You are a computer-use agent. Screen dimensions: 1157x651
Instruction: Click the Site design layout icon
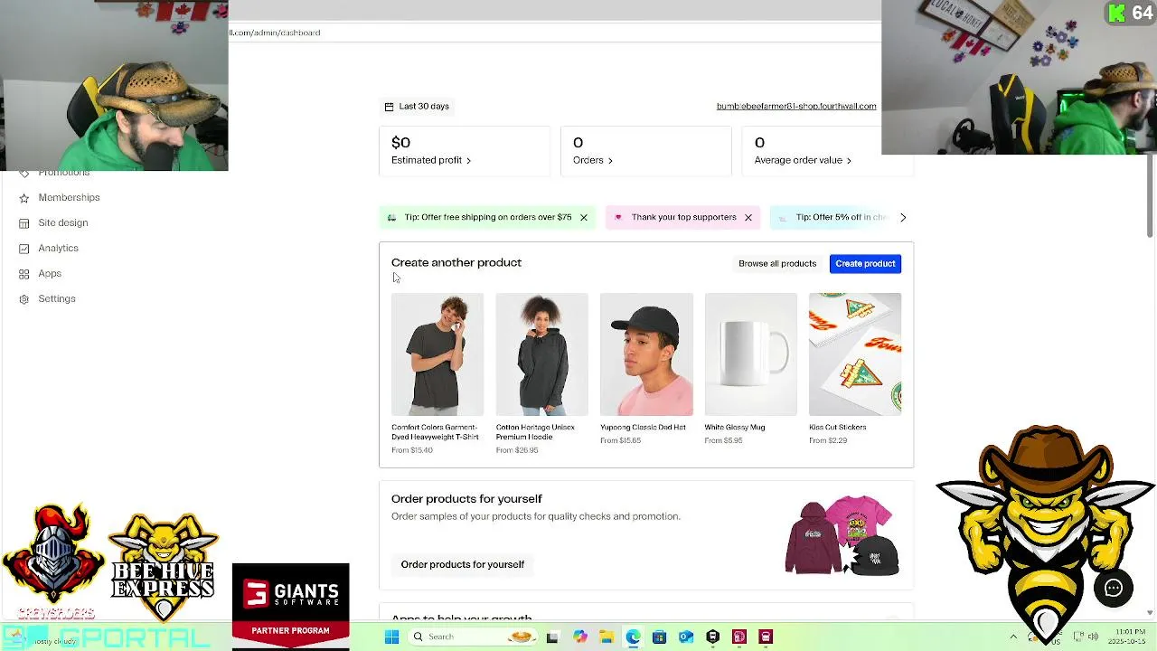(x=24, y=222)
